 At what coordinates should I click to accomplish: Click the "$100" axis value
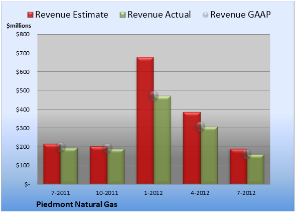coord(23,165)
